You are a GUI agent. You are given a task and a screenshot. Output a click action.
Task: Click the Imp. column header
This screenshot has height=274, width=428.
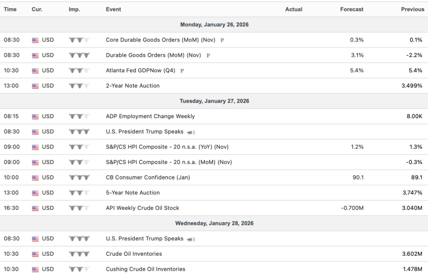(74, 9)
